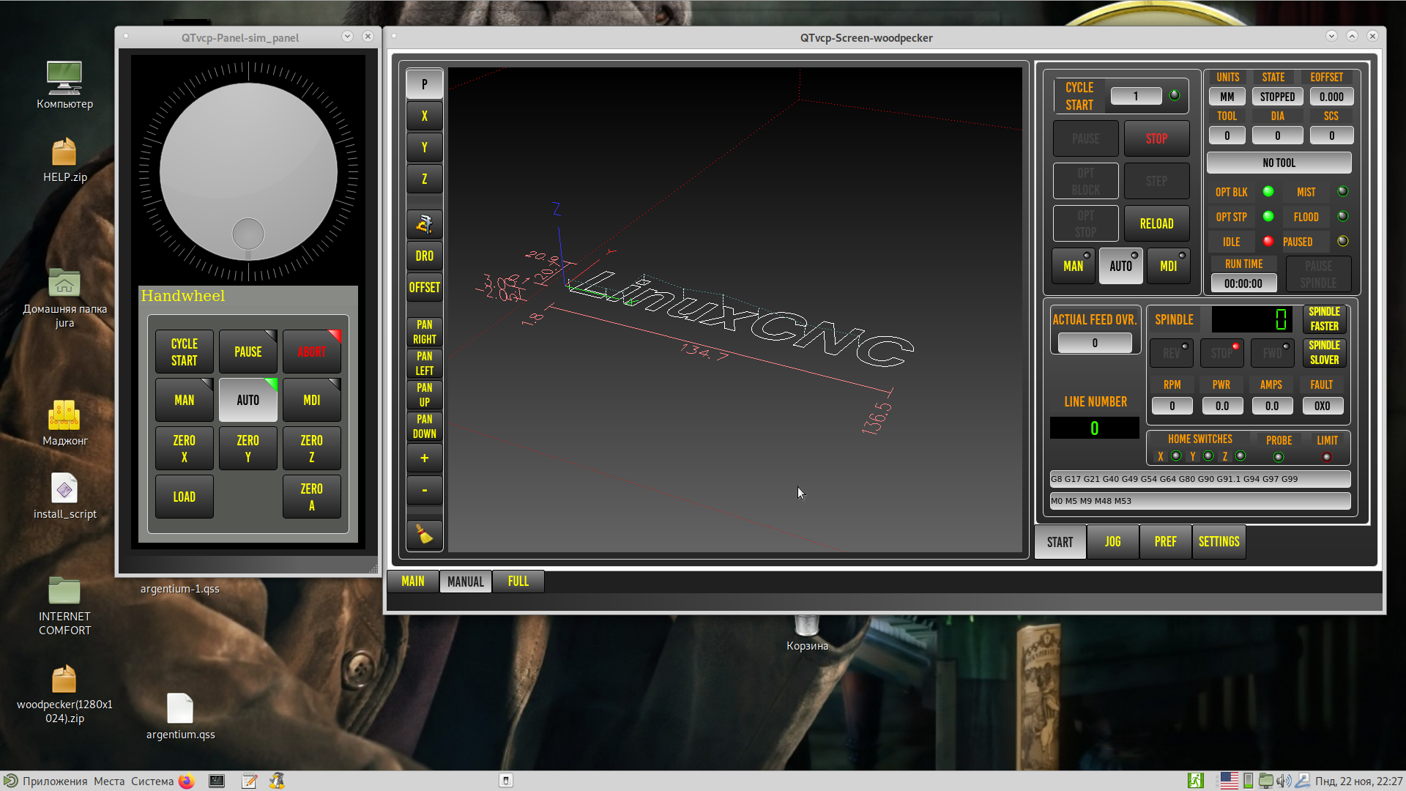Click ABORT in the sim panel
Viewport: 1406px width, 791px height.
311,352
